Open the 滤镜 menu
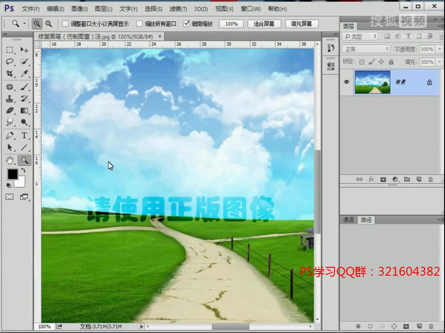The height and width of the screenshot is (333, 445). 178,9
